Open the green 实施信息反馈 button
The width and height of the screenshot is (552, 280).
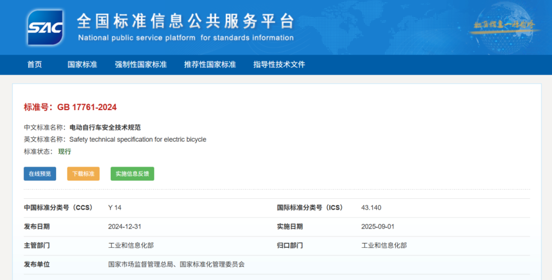[132, 173]
